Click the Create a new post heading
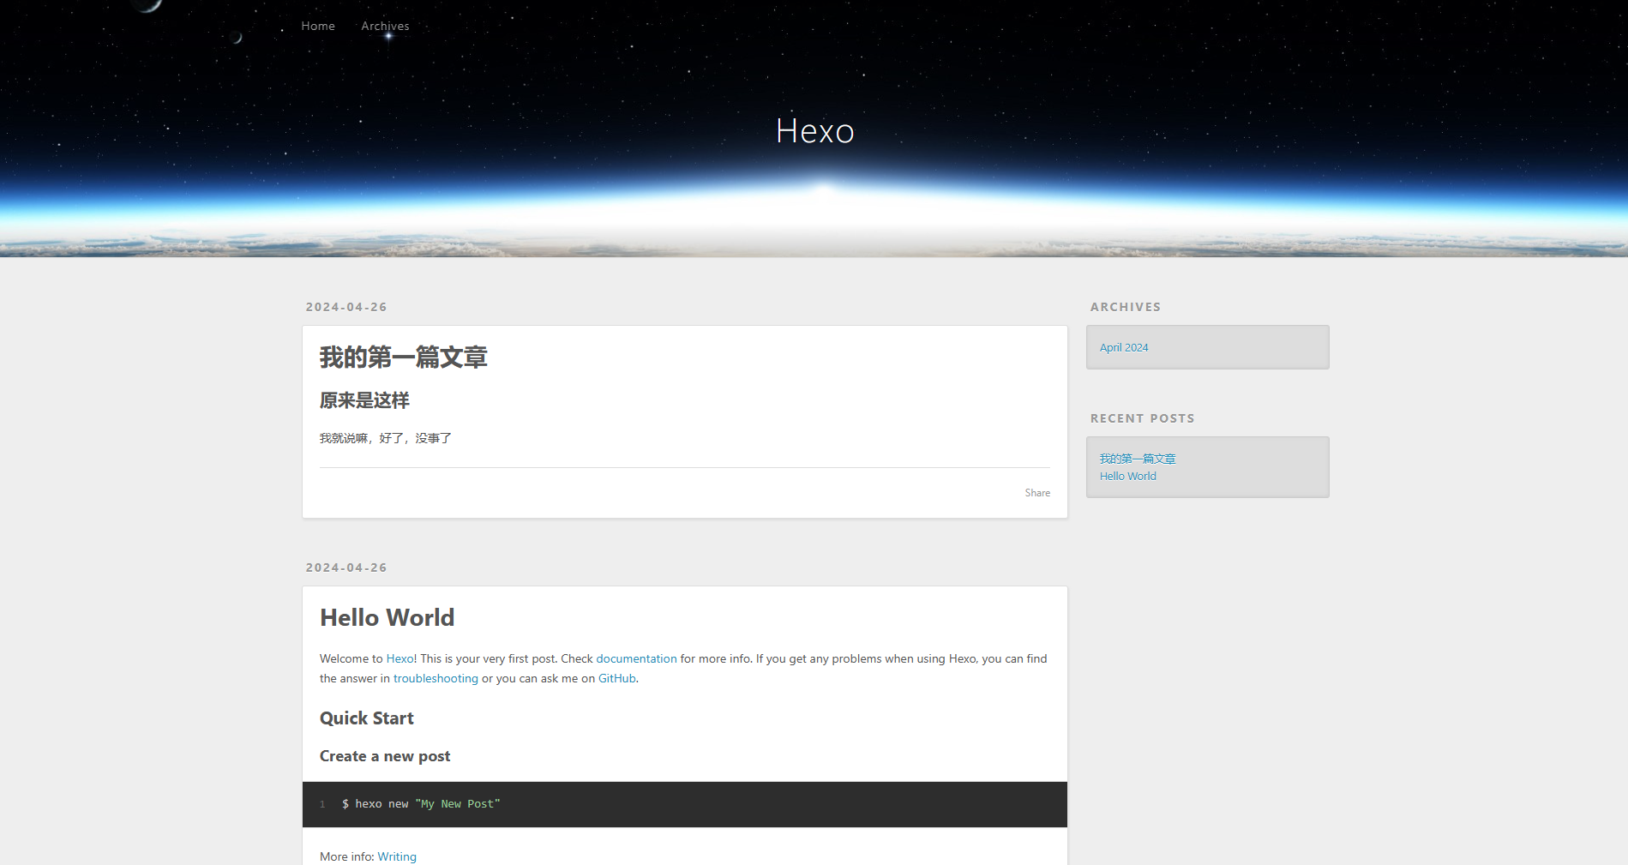The width and height of the screenshot is (1628, 865). click(x=384, y=756)
